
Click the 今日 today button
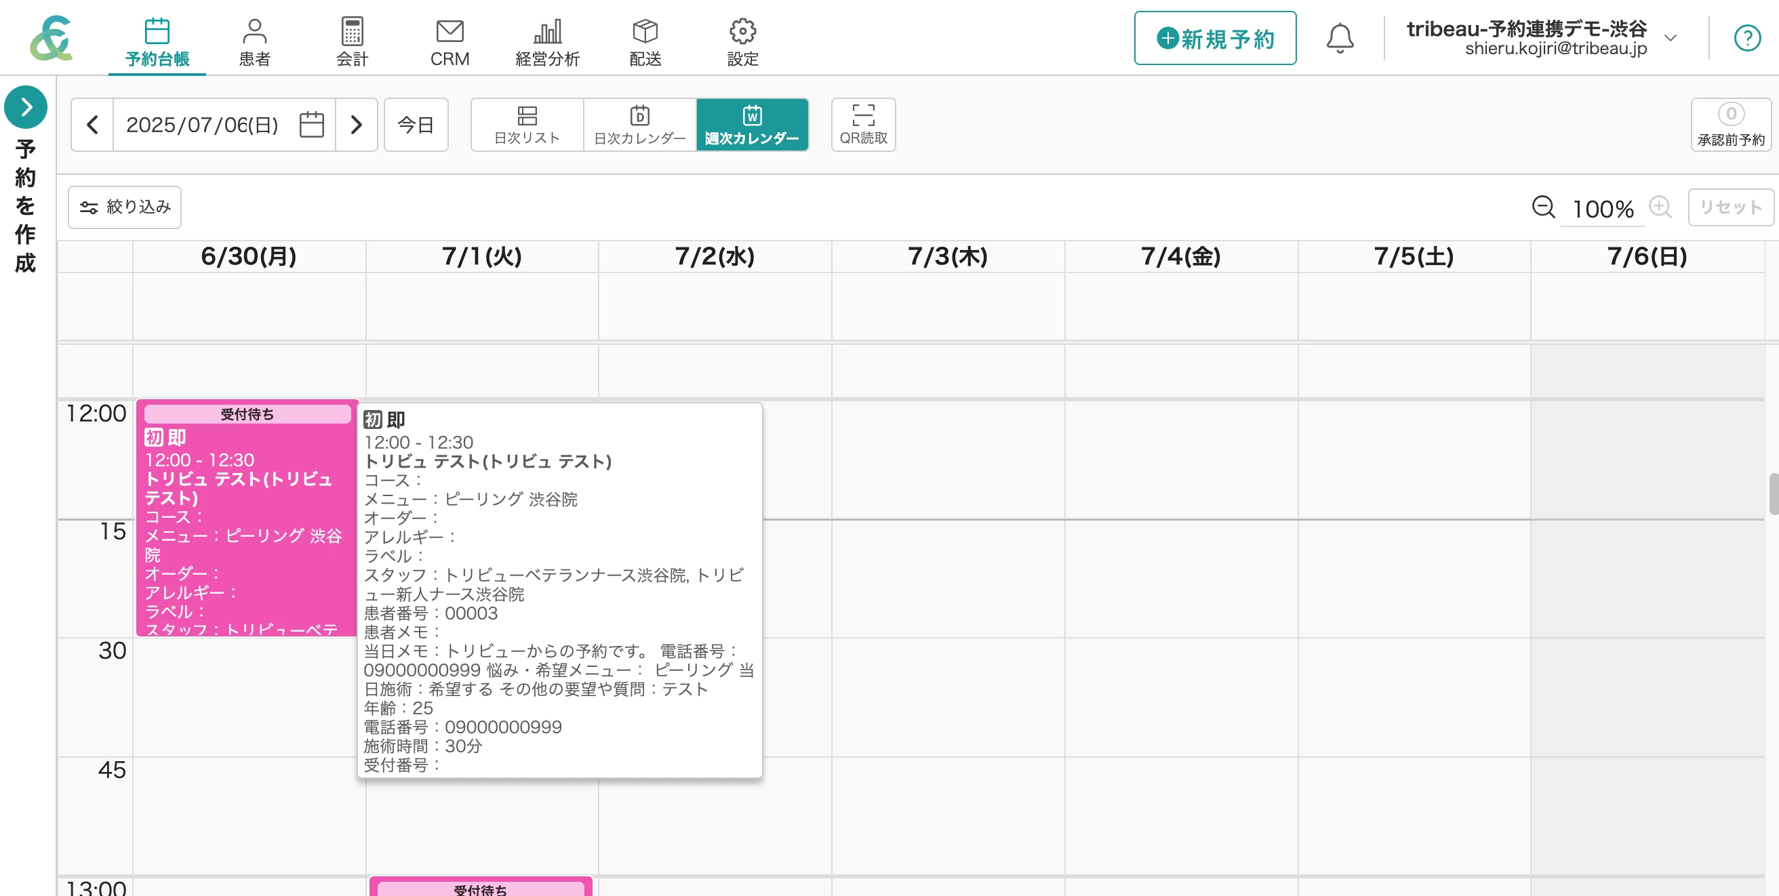pos(416,125)
